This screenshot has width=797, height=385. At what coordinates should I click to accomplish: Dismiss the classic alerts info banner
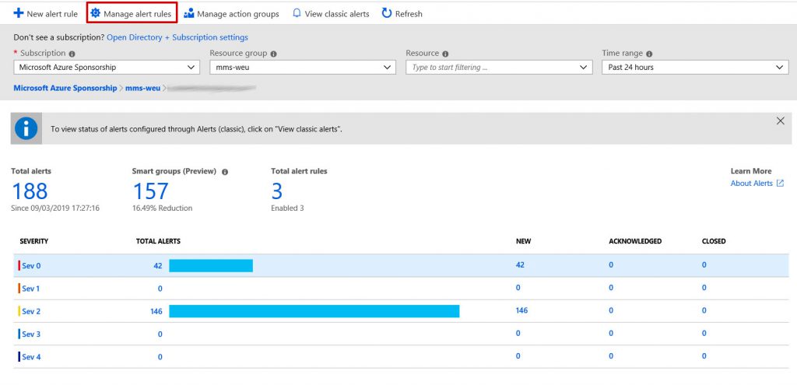pos(781,121)
